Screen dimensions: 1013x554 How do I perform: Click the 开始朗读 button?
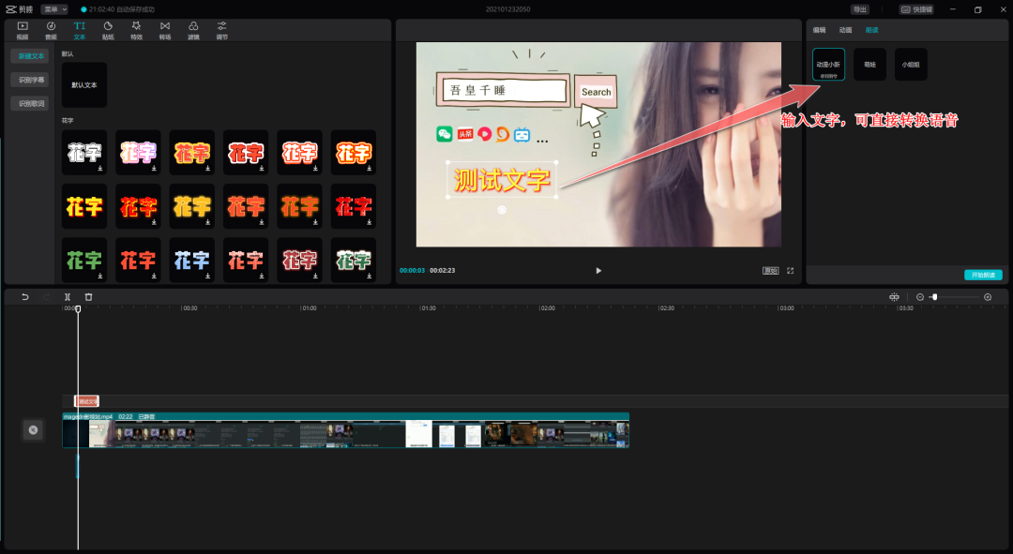(983, 275)
